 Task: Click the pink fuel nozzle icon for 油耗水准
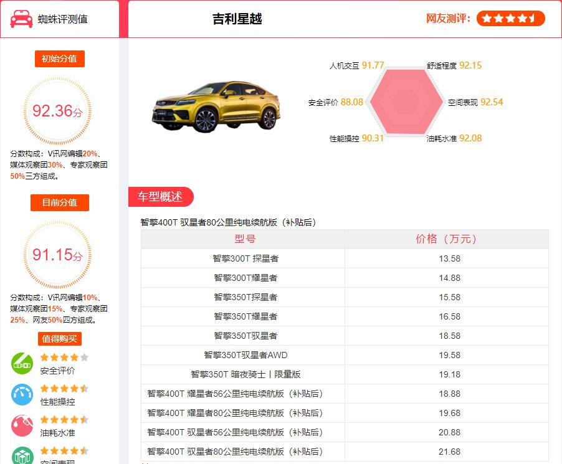point(22,425)
